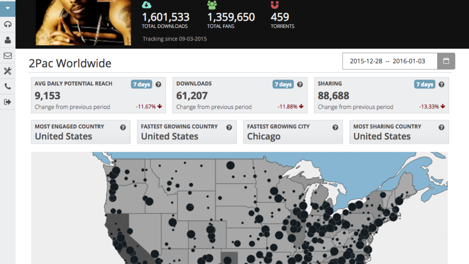The height and width of the screenshot is (264, 469).
Task: Click the envelope mail sidebar icon
Action: [x=8, y=56]
